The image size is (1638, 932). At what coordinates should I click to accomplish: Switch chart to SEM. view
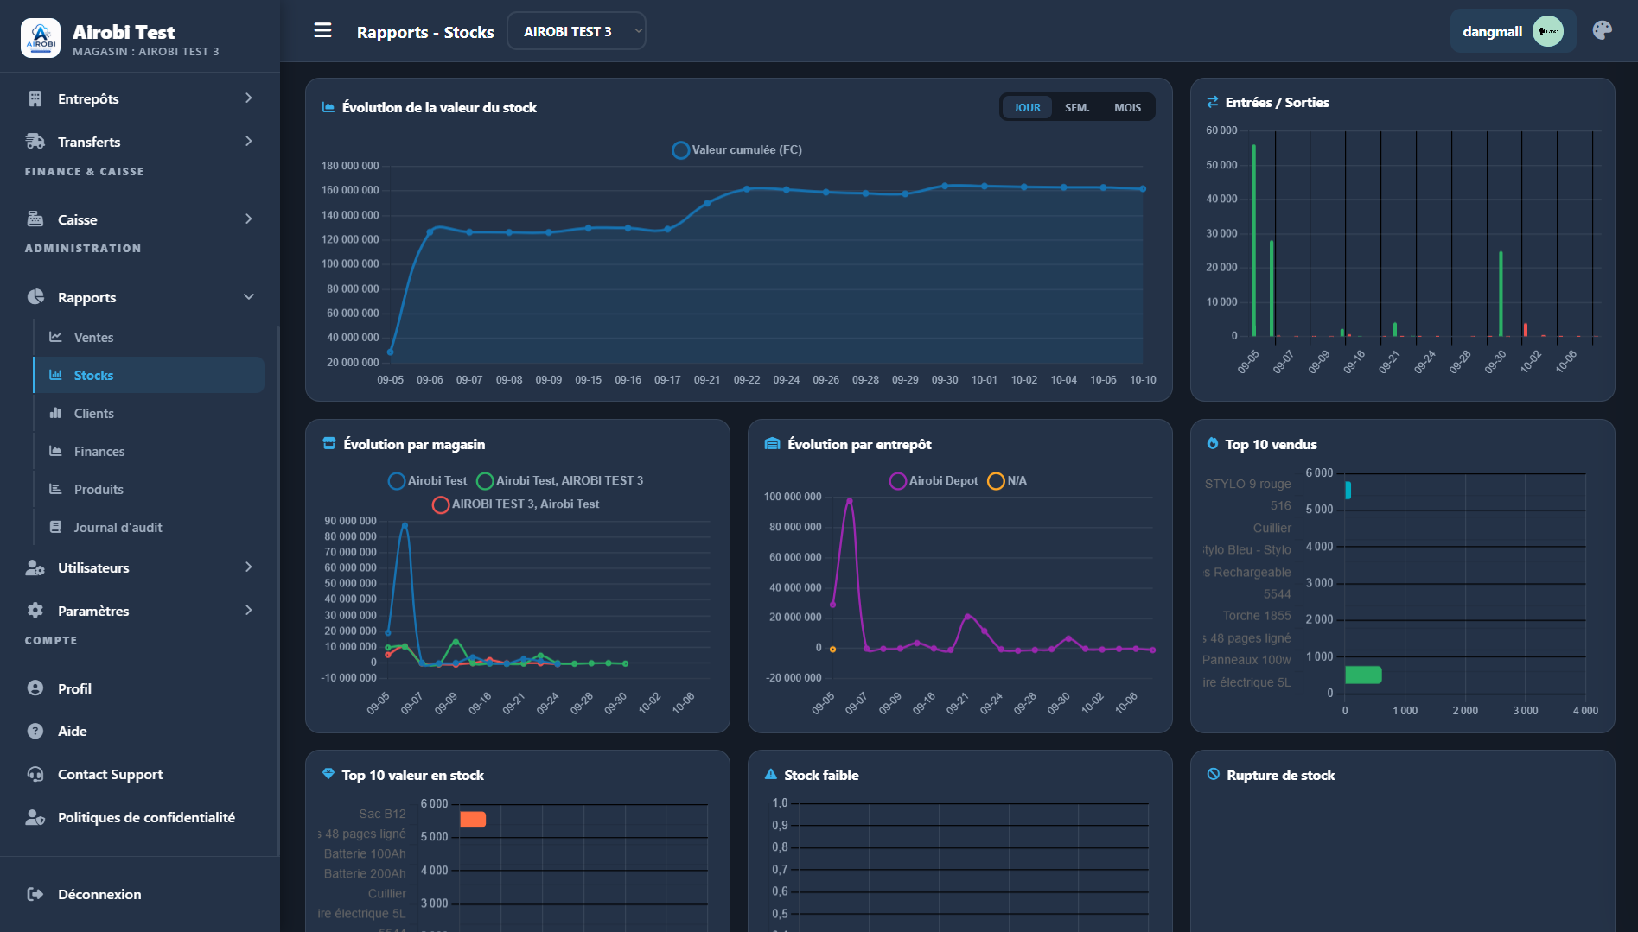(1077, 107)
